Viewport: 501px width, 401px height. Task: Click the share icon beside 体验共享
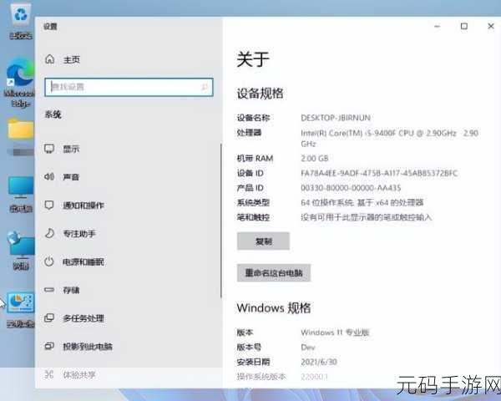tap(49, 374)
